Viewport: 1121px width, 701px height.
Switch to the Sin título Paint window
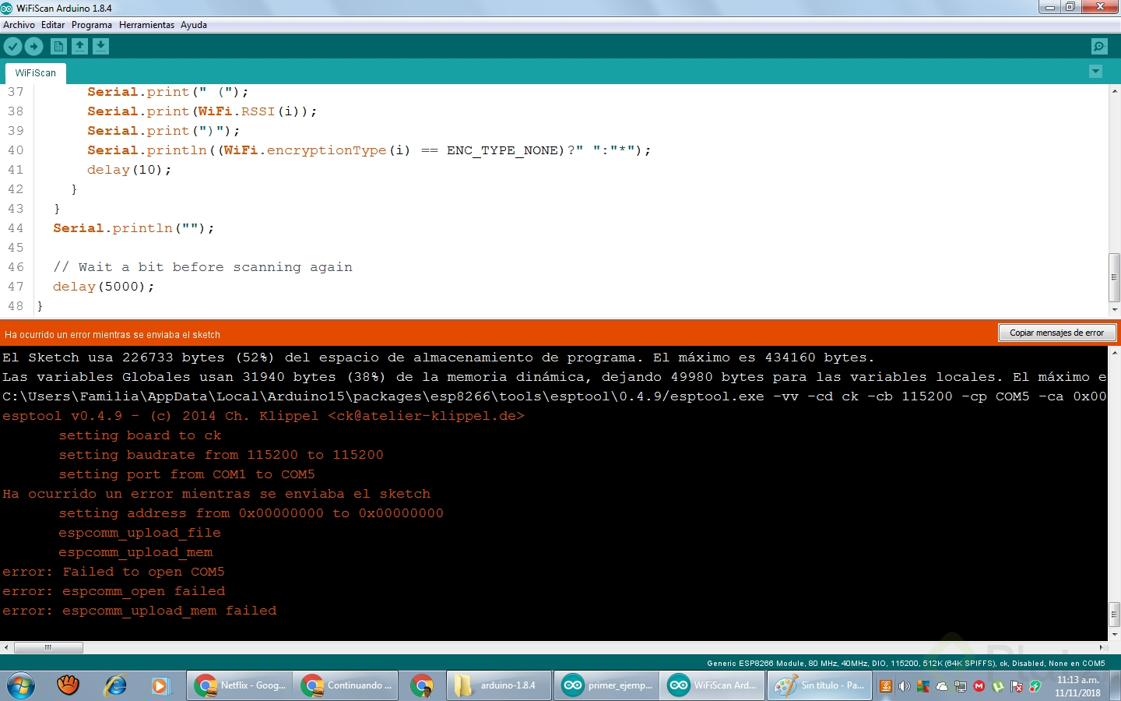pos(820,685)
